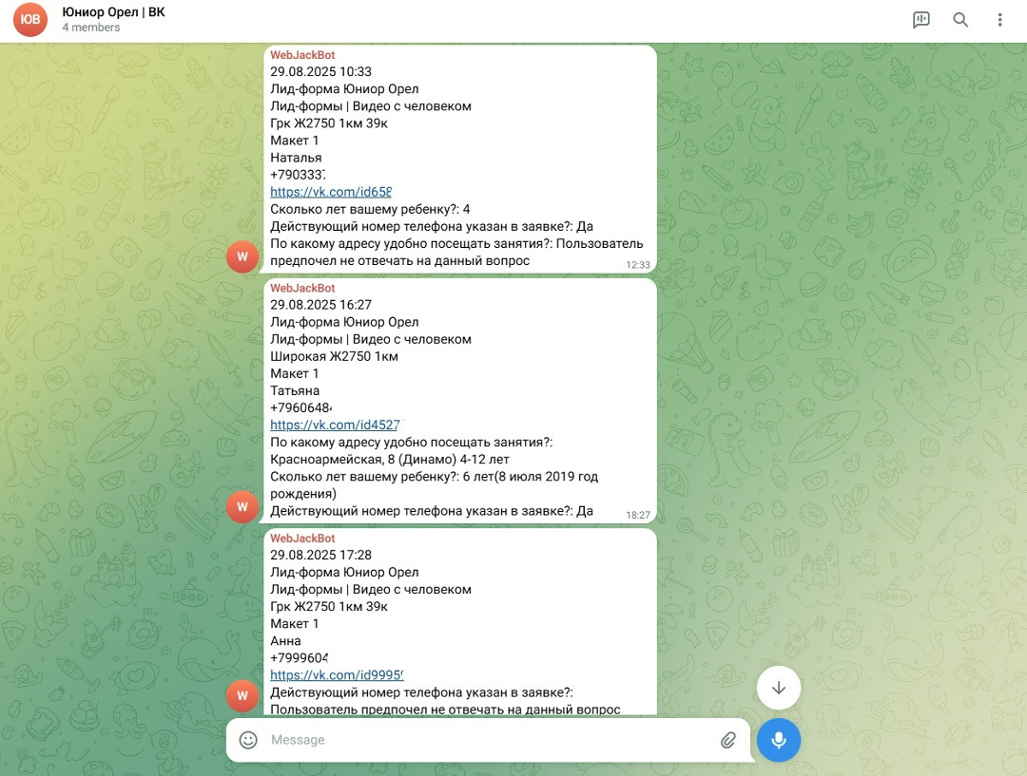Click the blue microphone voice message button
The width and height of the screenshot is (1027, 776).
tap(779, 740)
